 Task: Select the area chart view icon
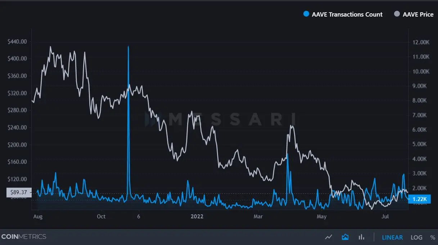pos(345,237)
